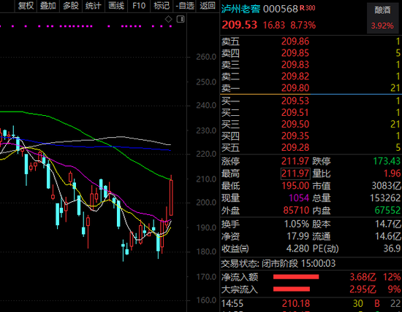Click the 14:55 trade tick row

[311, 303]
